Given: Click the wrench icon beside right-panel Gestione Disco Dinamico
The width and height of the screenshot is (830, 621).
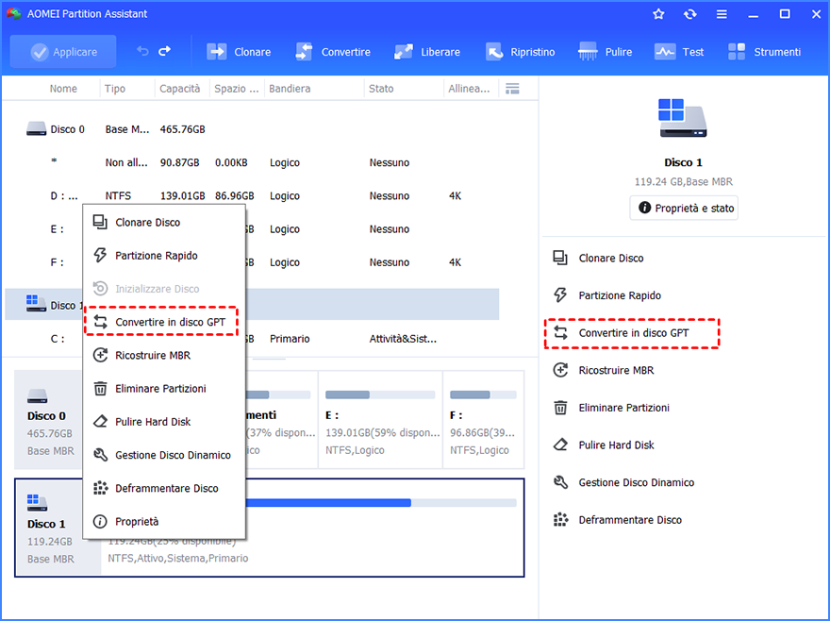Looking at the screenshot, I should [x=560, y=482].
